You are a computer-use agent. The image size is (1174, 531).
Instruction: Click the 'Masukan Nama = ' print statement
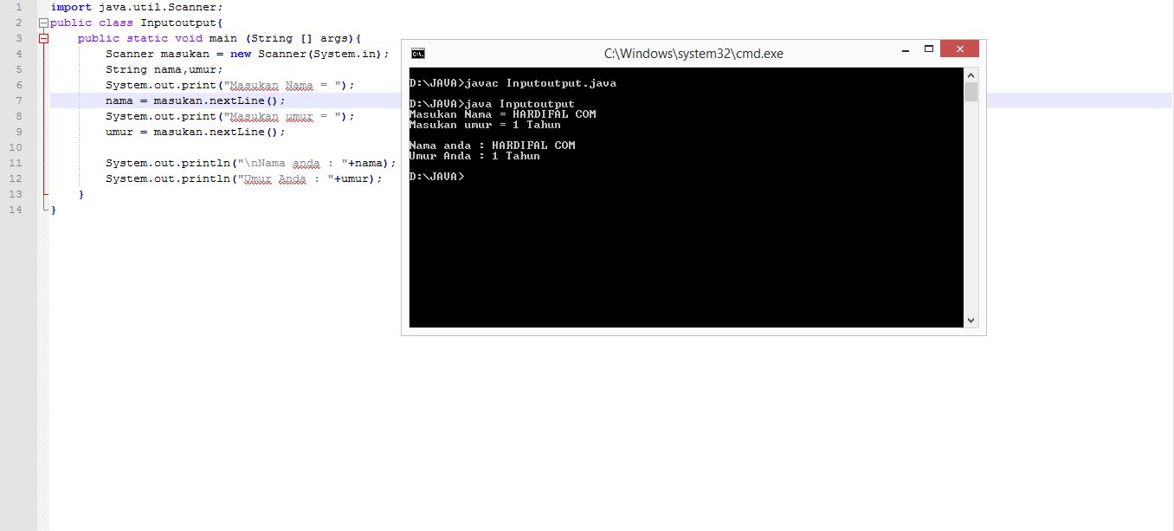point(230,85)
